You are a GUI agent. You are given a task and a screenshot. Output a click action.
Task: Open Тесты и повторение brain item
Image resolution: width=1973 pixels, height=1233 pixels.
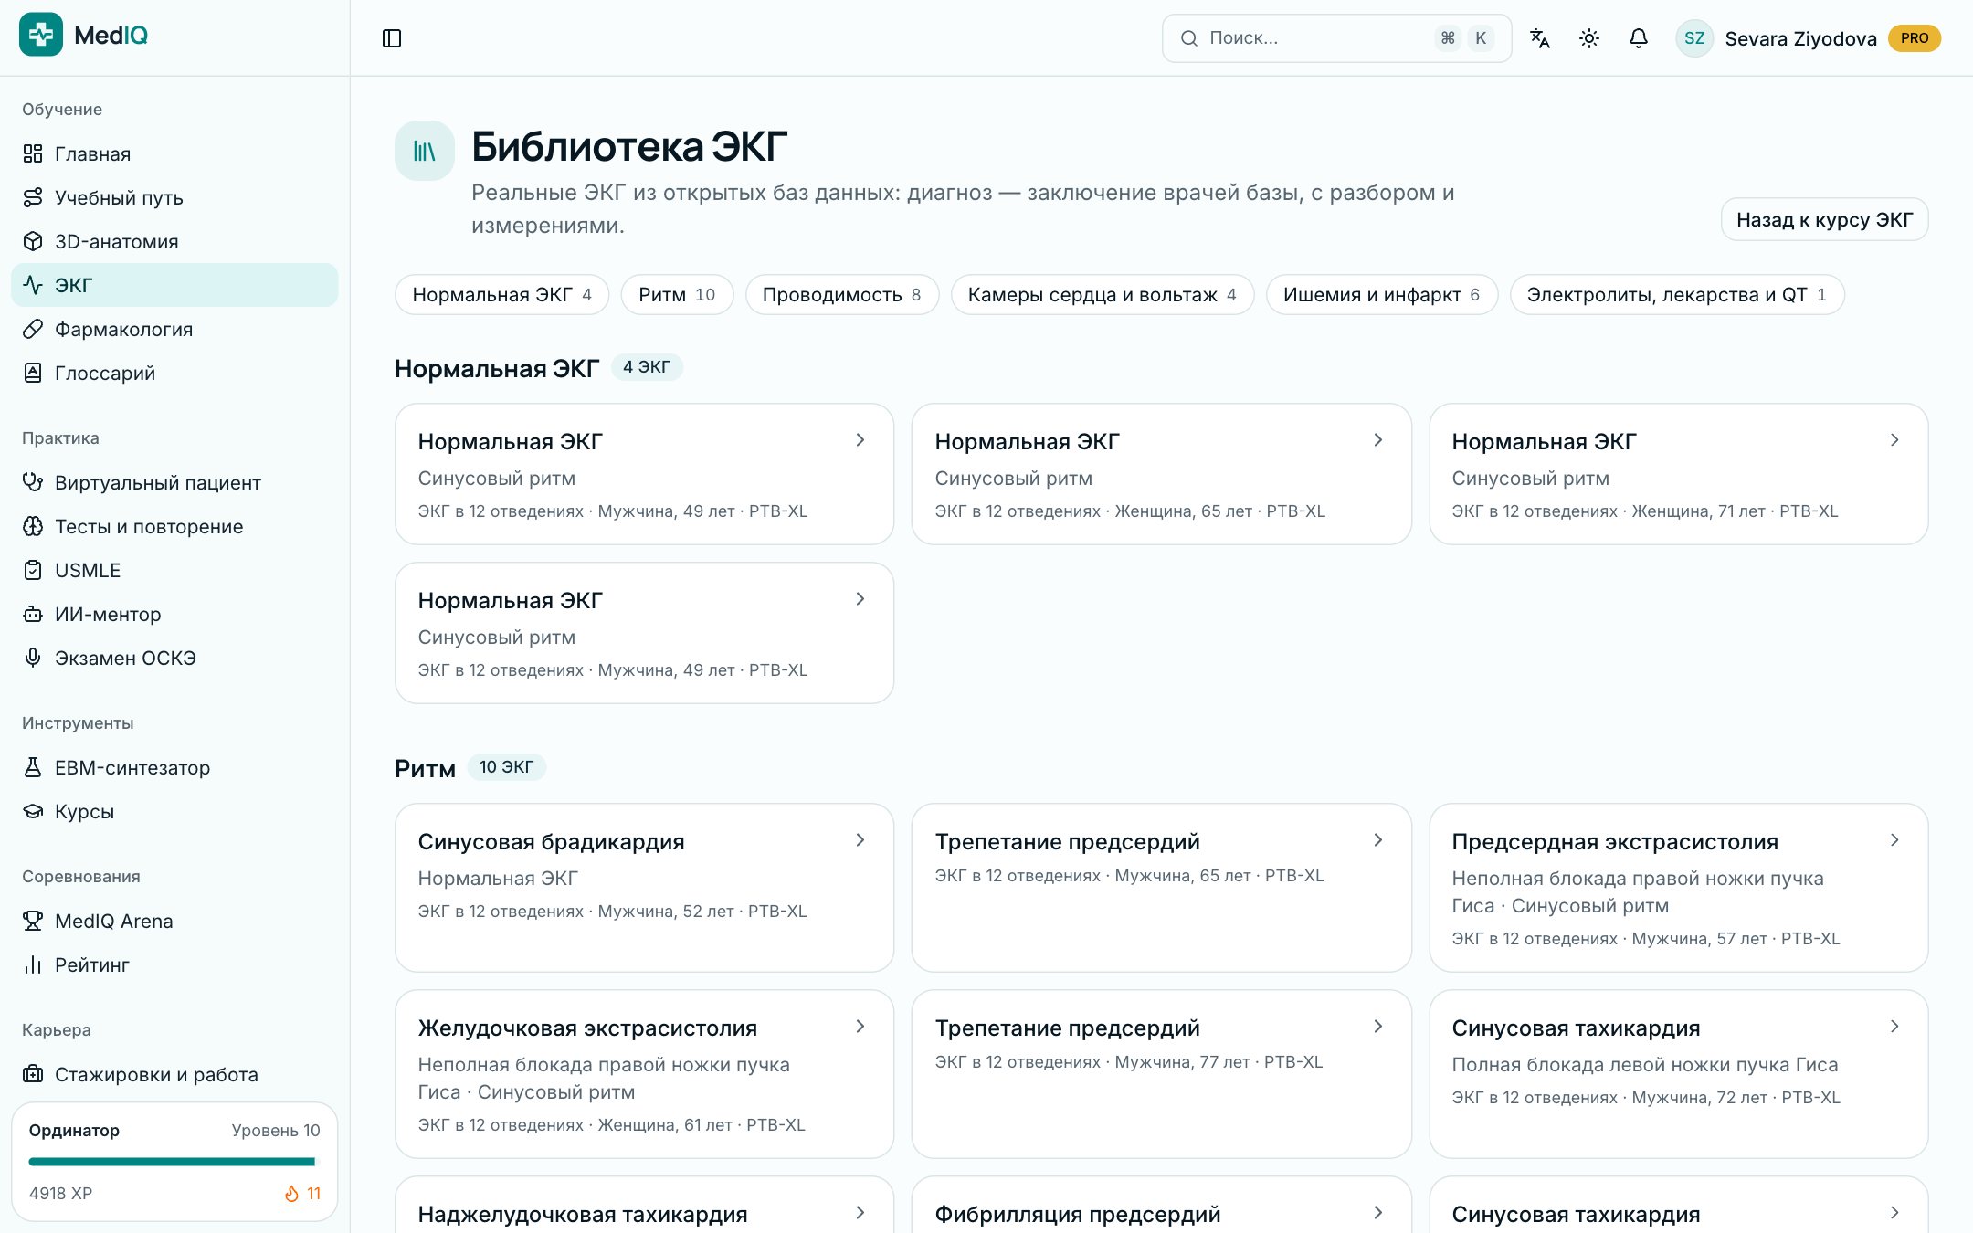tap(174, 526)
